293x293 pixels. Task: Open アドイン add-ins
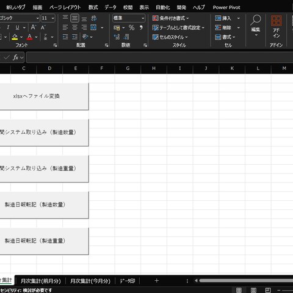[276, 26]
